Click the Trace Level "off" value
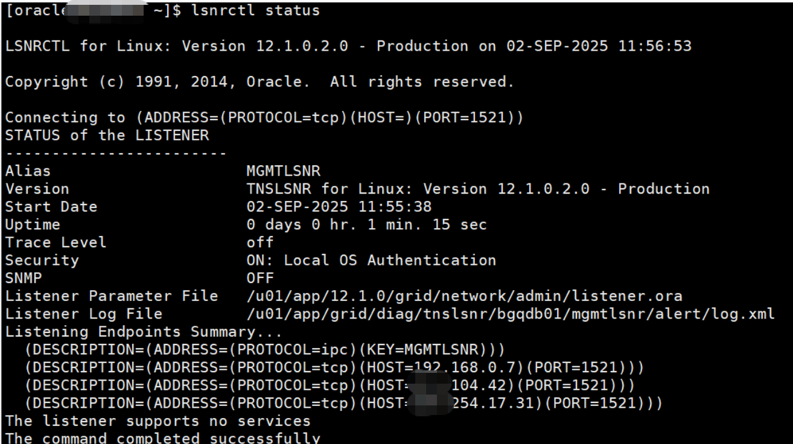Screen dimensions: 793x444 point(260,243)
